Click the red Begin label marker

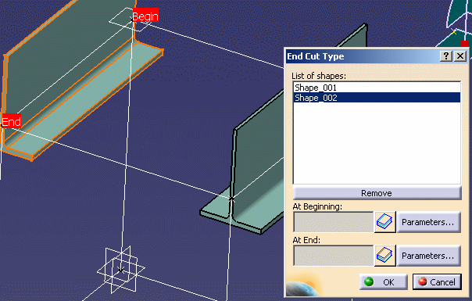[145, 16]
